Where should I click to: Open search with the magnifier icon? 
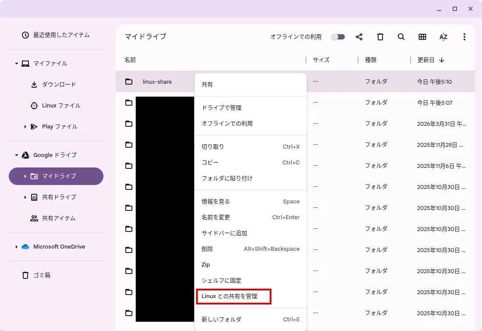pyautogui.click(x=401, y=37)
